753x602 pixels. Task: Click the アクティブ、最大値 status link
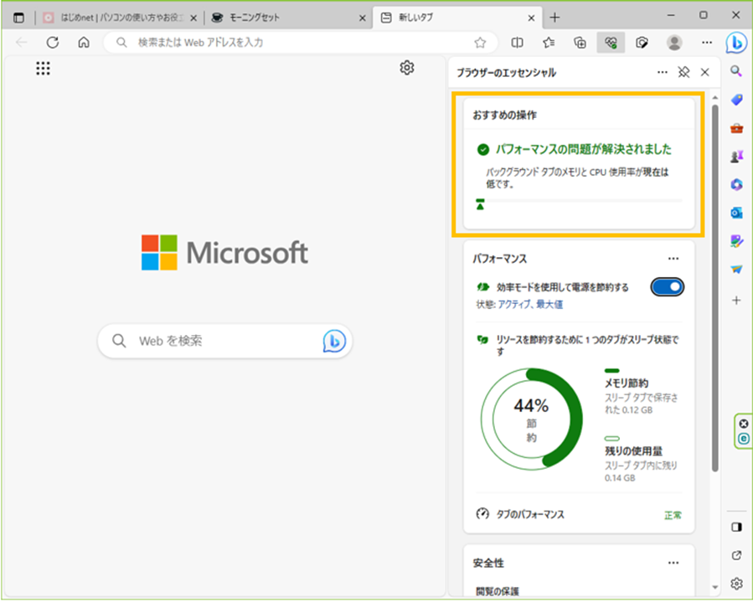coord(530,305)
